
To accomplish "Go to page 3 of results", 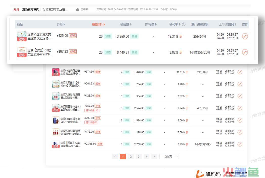I will pos(139,157).
